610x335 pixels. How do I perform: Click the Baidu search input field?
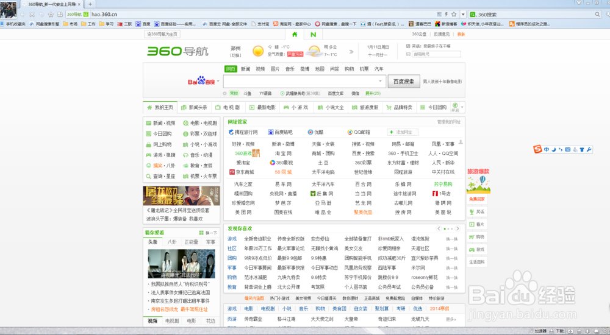(304, 81)
